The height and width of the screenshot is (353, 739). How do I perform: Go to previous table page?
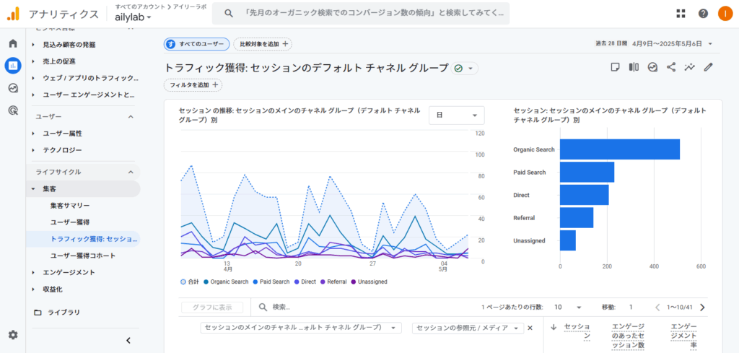[x=657, y=308]
